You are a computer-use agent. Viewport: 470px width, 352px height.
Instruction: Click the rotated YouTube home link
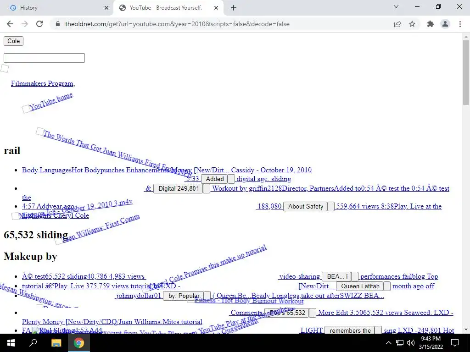point(51,101)
